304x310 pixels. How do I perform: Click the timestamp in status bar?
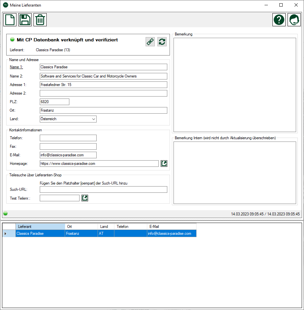265,214
